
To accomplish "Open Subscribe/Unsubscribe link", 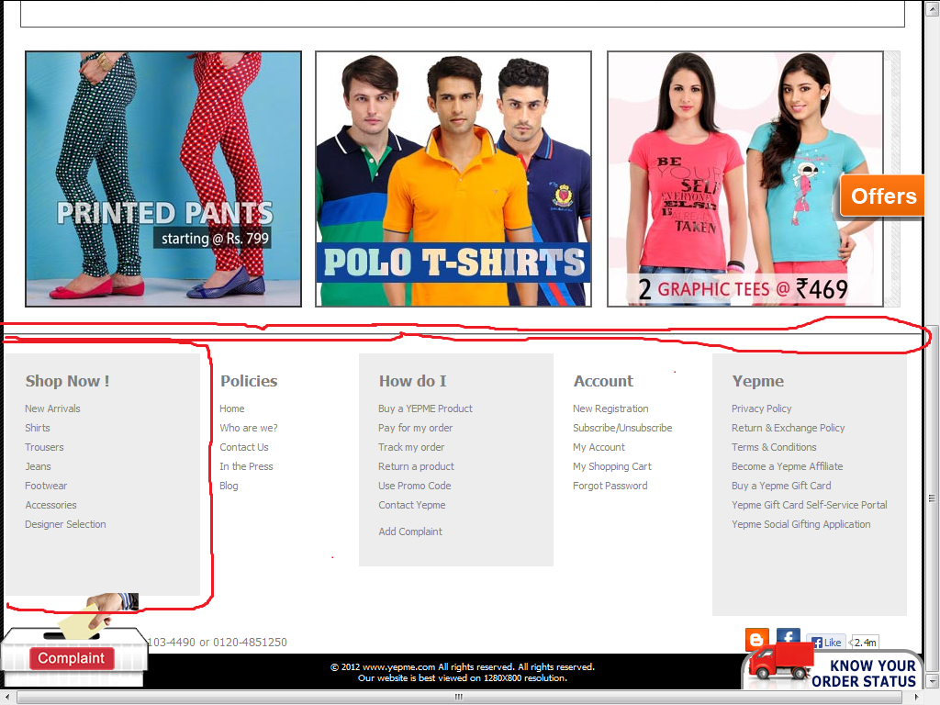I will click(622, 428).
